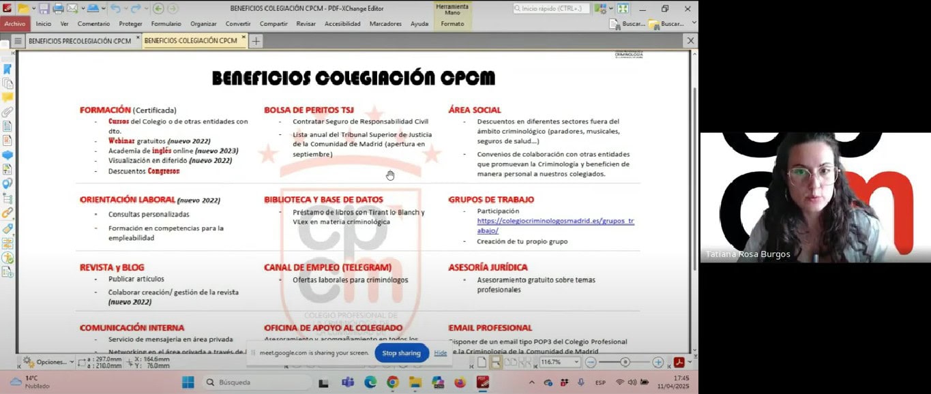This screenshot has height=394, width=931.
Task: Switch to BENEFICIOS PRECOLEGIACIÓN CPCM tab
Action: (80, 41)
